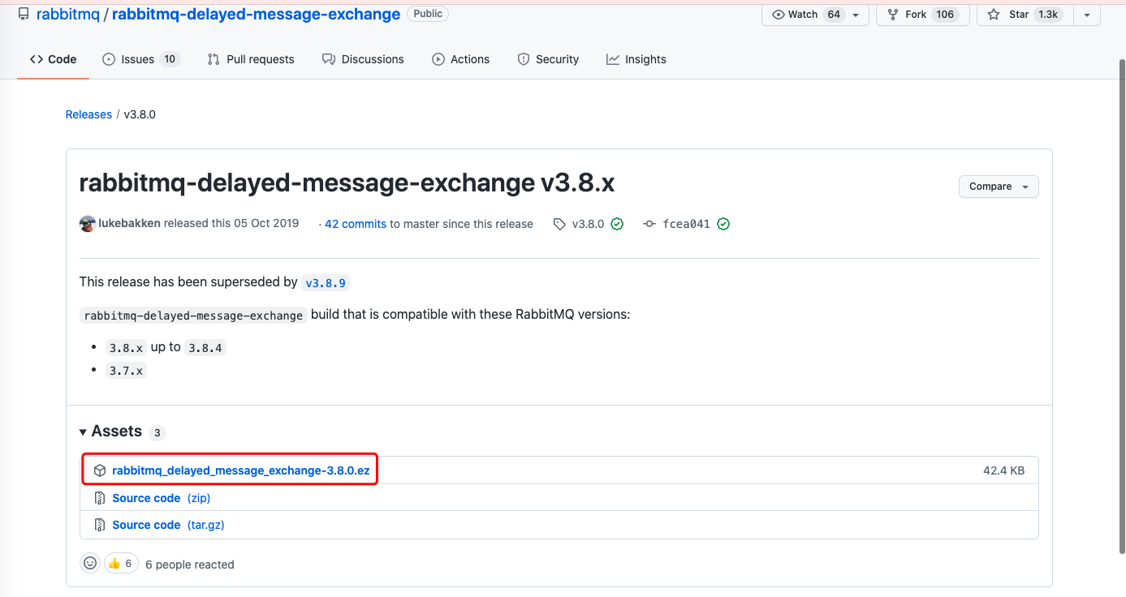
Task: Switch to Pull requests tab
Action: pyautogui.click(x=251, y=59)
